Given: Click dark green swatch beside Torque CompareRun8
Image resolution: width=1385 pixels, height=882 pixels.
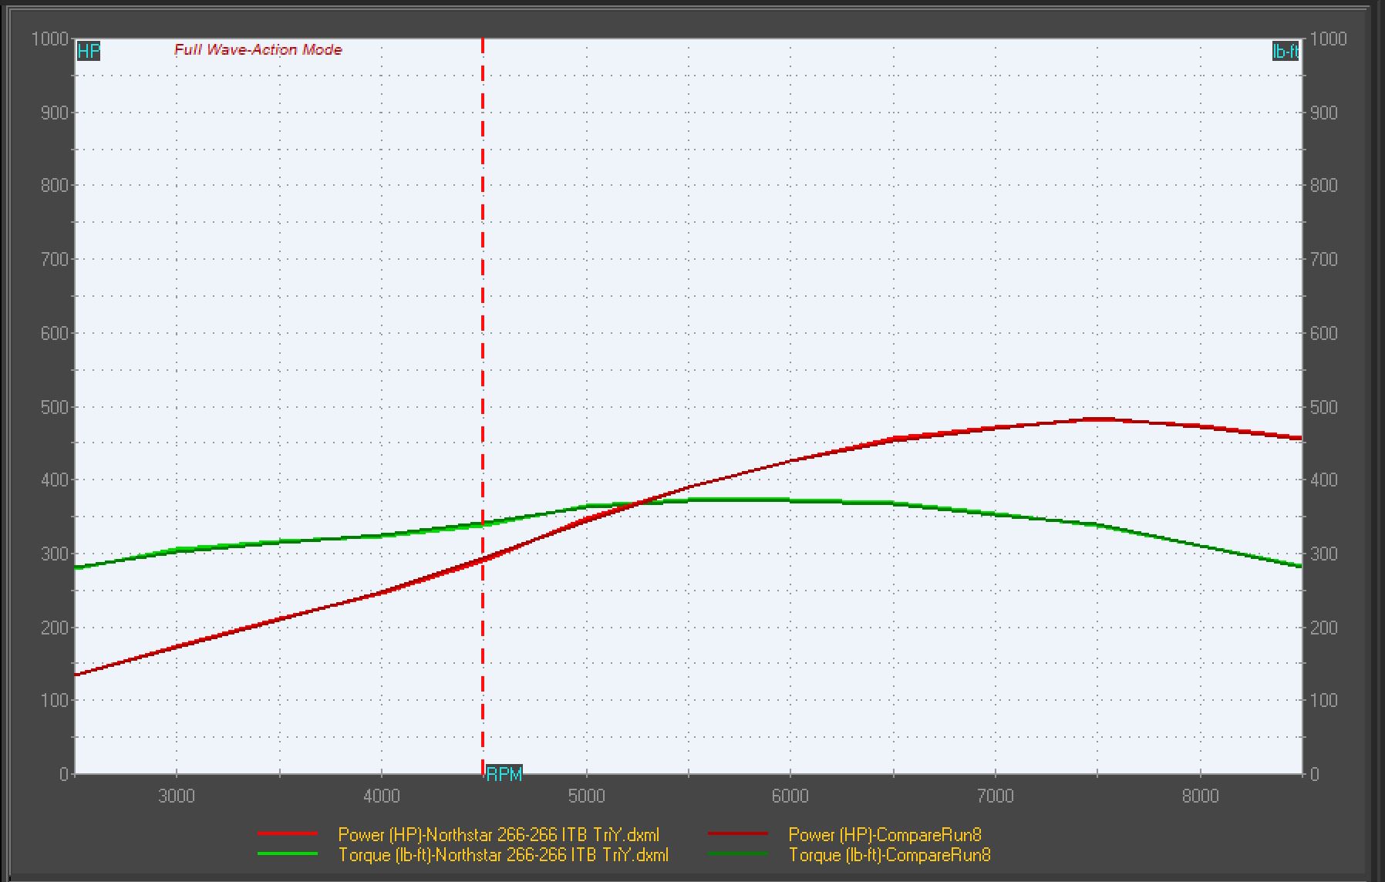Looking at the screenshot, I should (x=738, y=854).
